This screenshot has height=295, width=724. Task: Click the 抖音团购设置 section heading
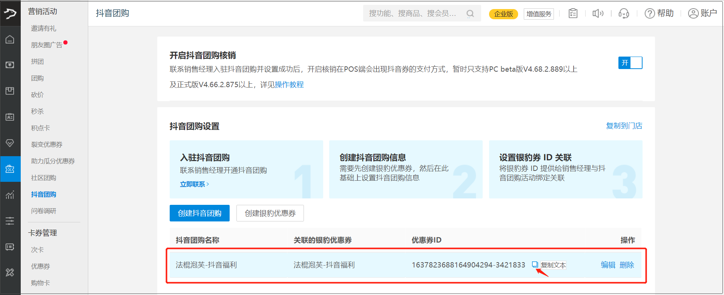tap(195, 126)
